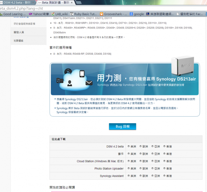The image size is (207, 192).
Task: Click the Photo Station Uploader label
Action: (x=109, y=168)
